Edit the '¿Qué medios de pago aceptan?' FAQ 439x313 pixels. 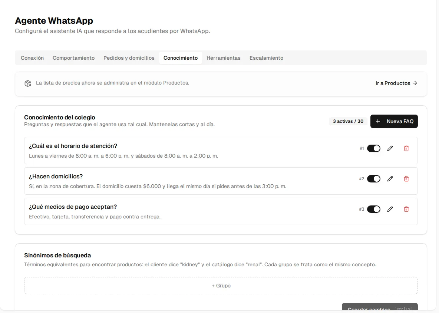tap(390, 209)
